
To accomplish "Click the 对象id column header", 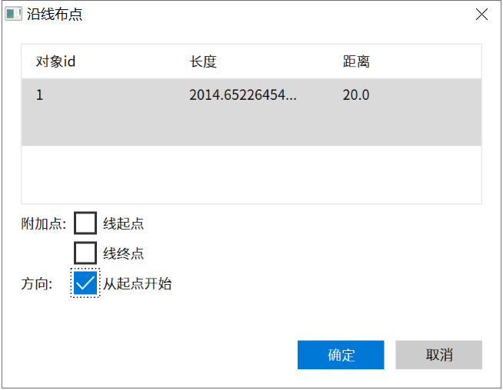I will point(55,61).
